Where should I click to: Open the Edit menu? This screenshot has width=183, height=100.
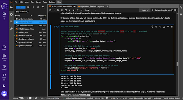click(21, 2)
